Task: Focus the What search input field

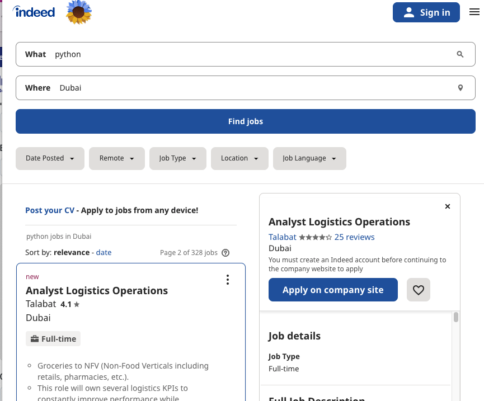Action: 252,54
